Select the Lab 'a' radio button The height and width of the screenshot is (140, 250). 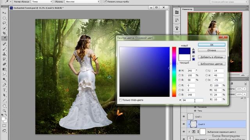tap(207, 75)
